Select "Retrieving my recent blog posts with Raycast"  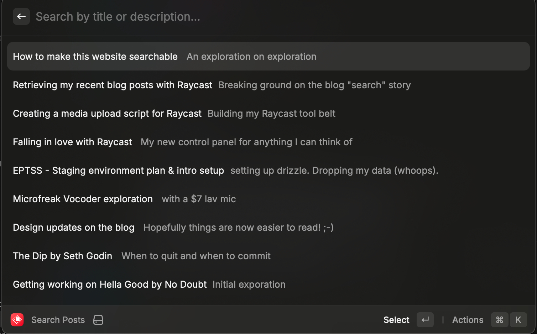pyautogui.click(x=268, y=85)
